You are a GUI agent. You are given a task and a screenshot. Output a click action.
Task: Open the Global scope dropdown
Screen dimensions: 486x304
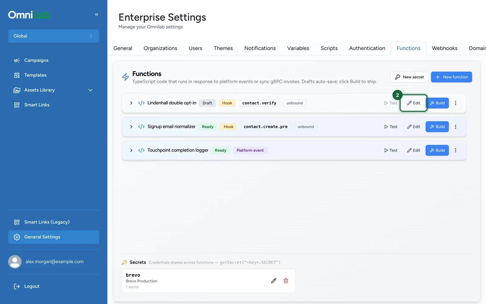pos(53,36)
